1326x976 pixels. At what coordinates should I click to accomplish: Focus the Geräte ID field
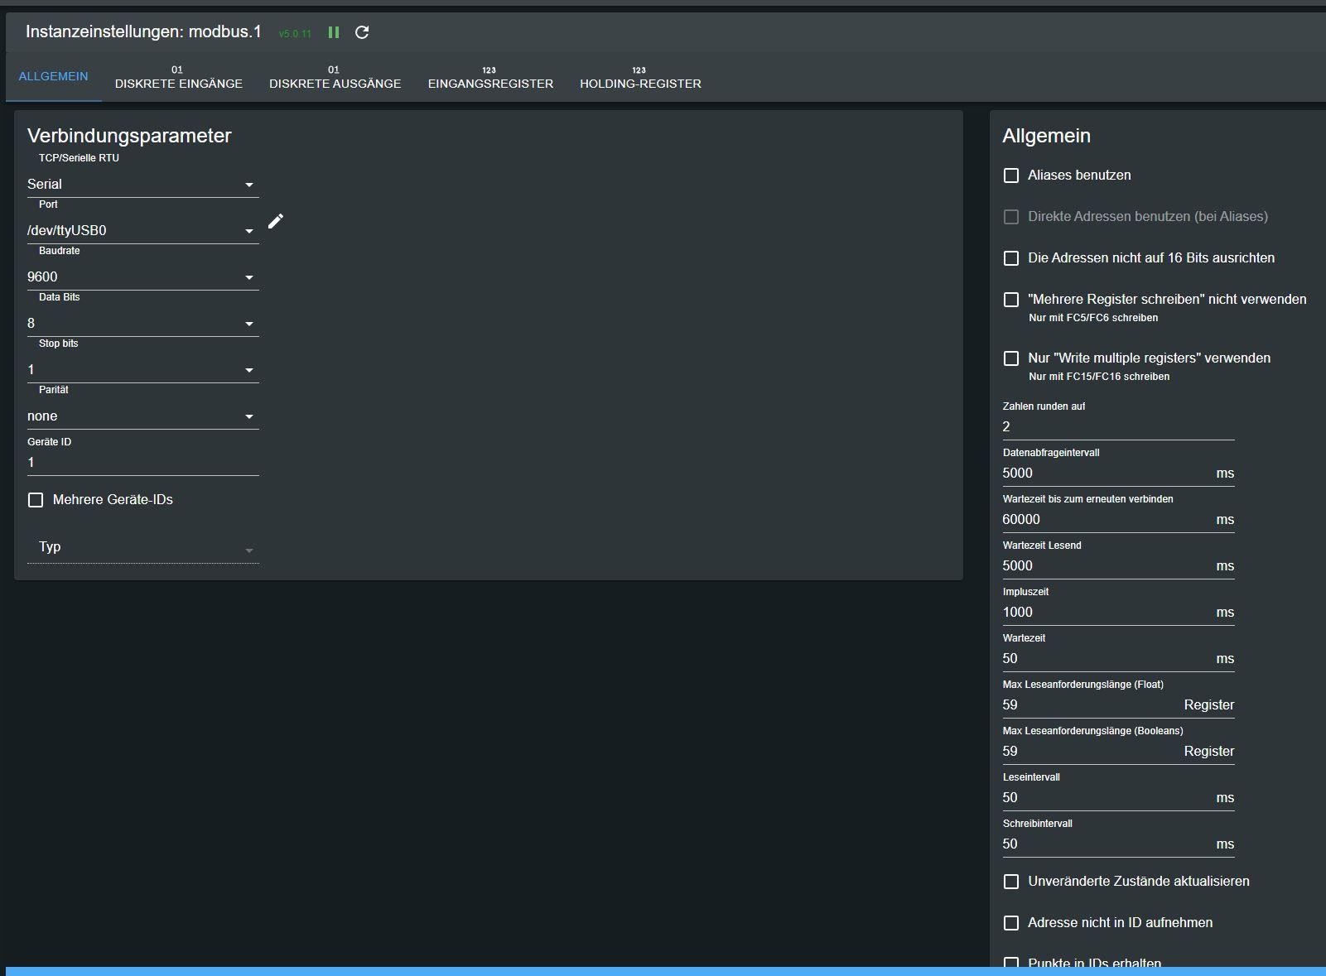[x=143, y=462]
